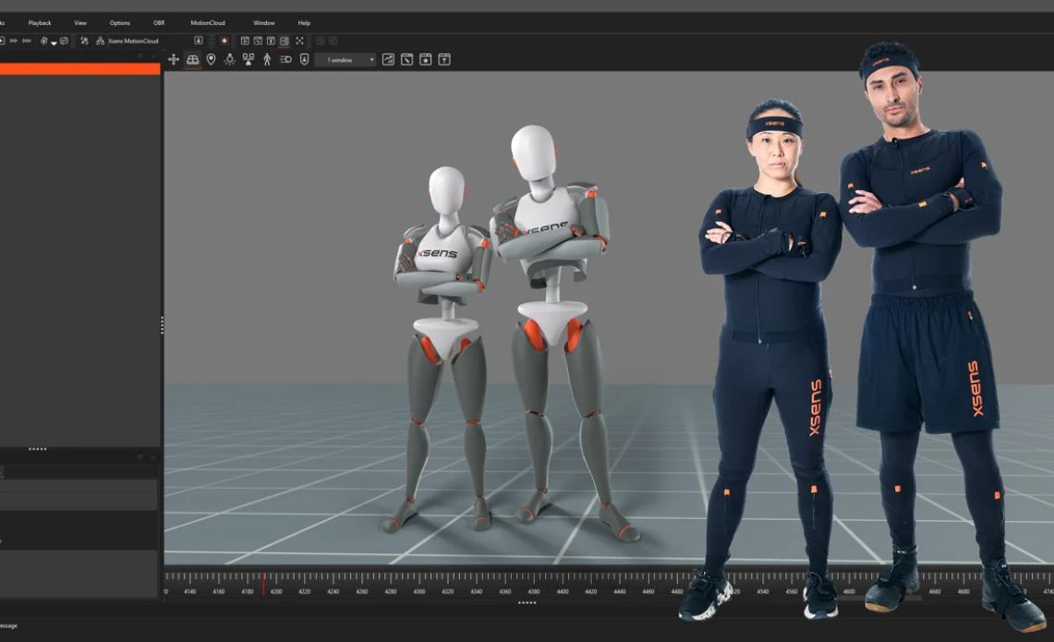Open the Options menu
This screenshot has height=642, width=1054.
pyautogui.click(x=120, y=22)
